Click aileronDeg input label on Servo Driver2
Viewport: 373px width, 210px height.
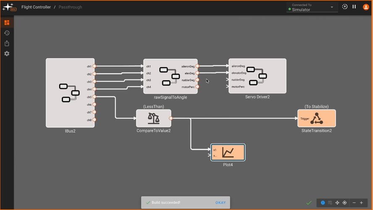pyautogui.click(x=238, y=66)
